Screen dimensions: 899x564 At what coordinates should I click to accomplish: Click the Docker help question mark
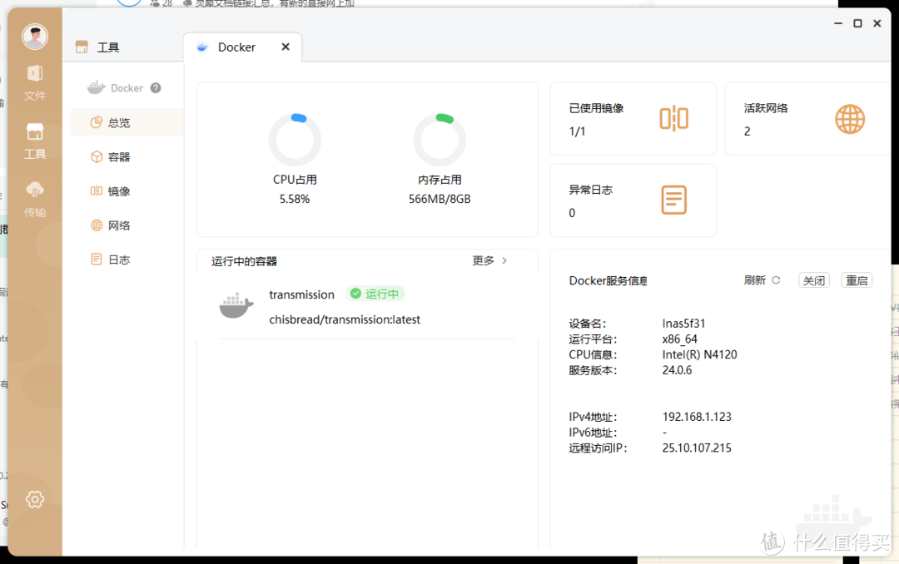click(156, 87)
